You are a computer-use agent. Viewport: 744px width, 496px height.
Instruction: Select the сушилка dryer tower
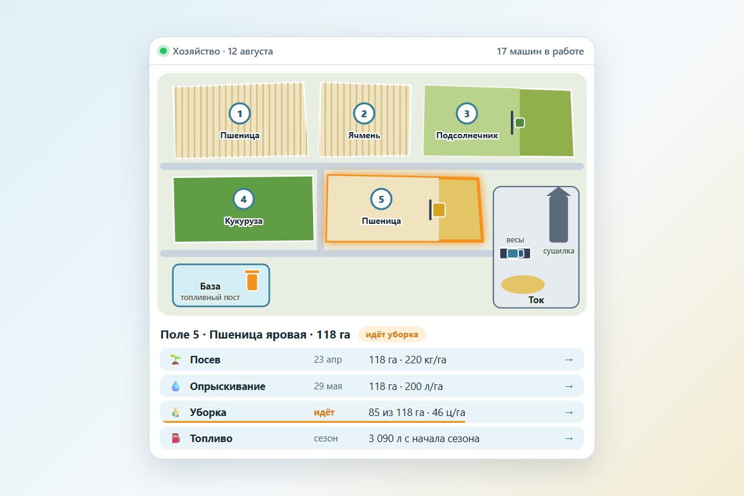click(559, 215)
